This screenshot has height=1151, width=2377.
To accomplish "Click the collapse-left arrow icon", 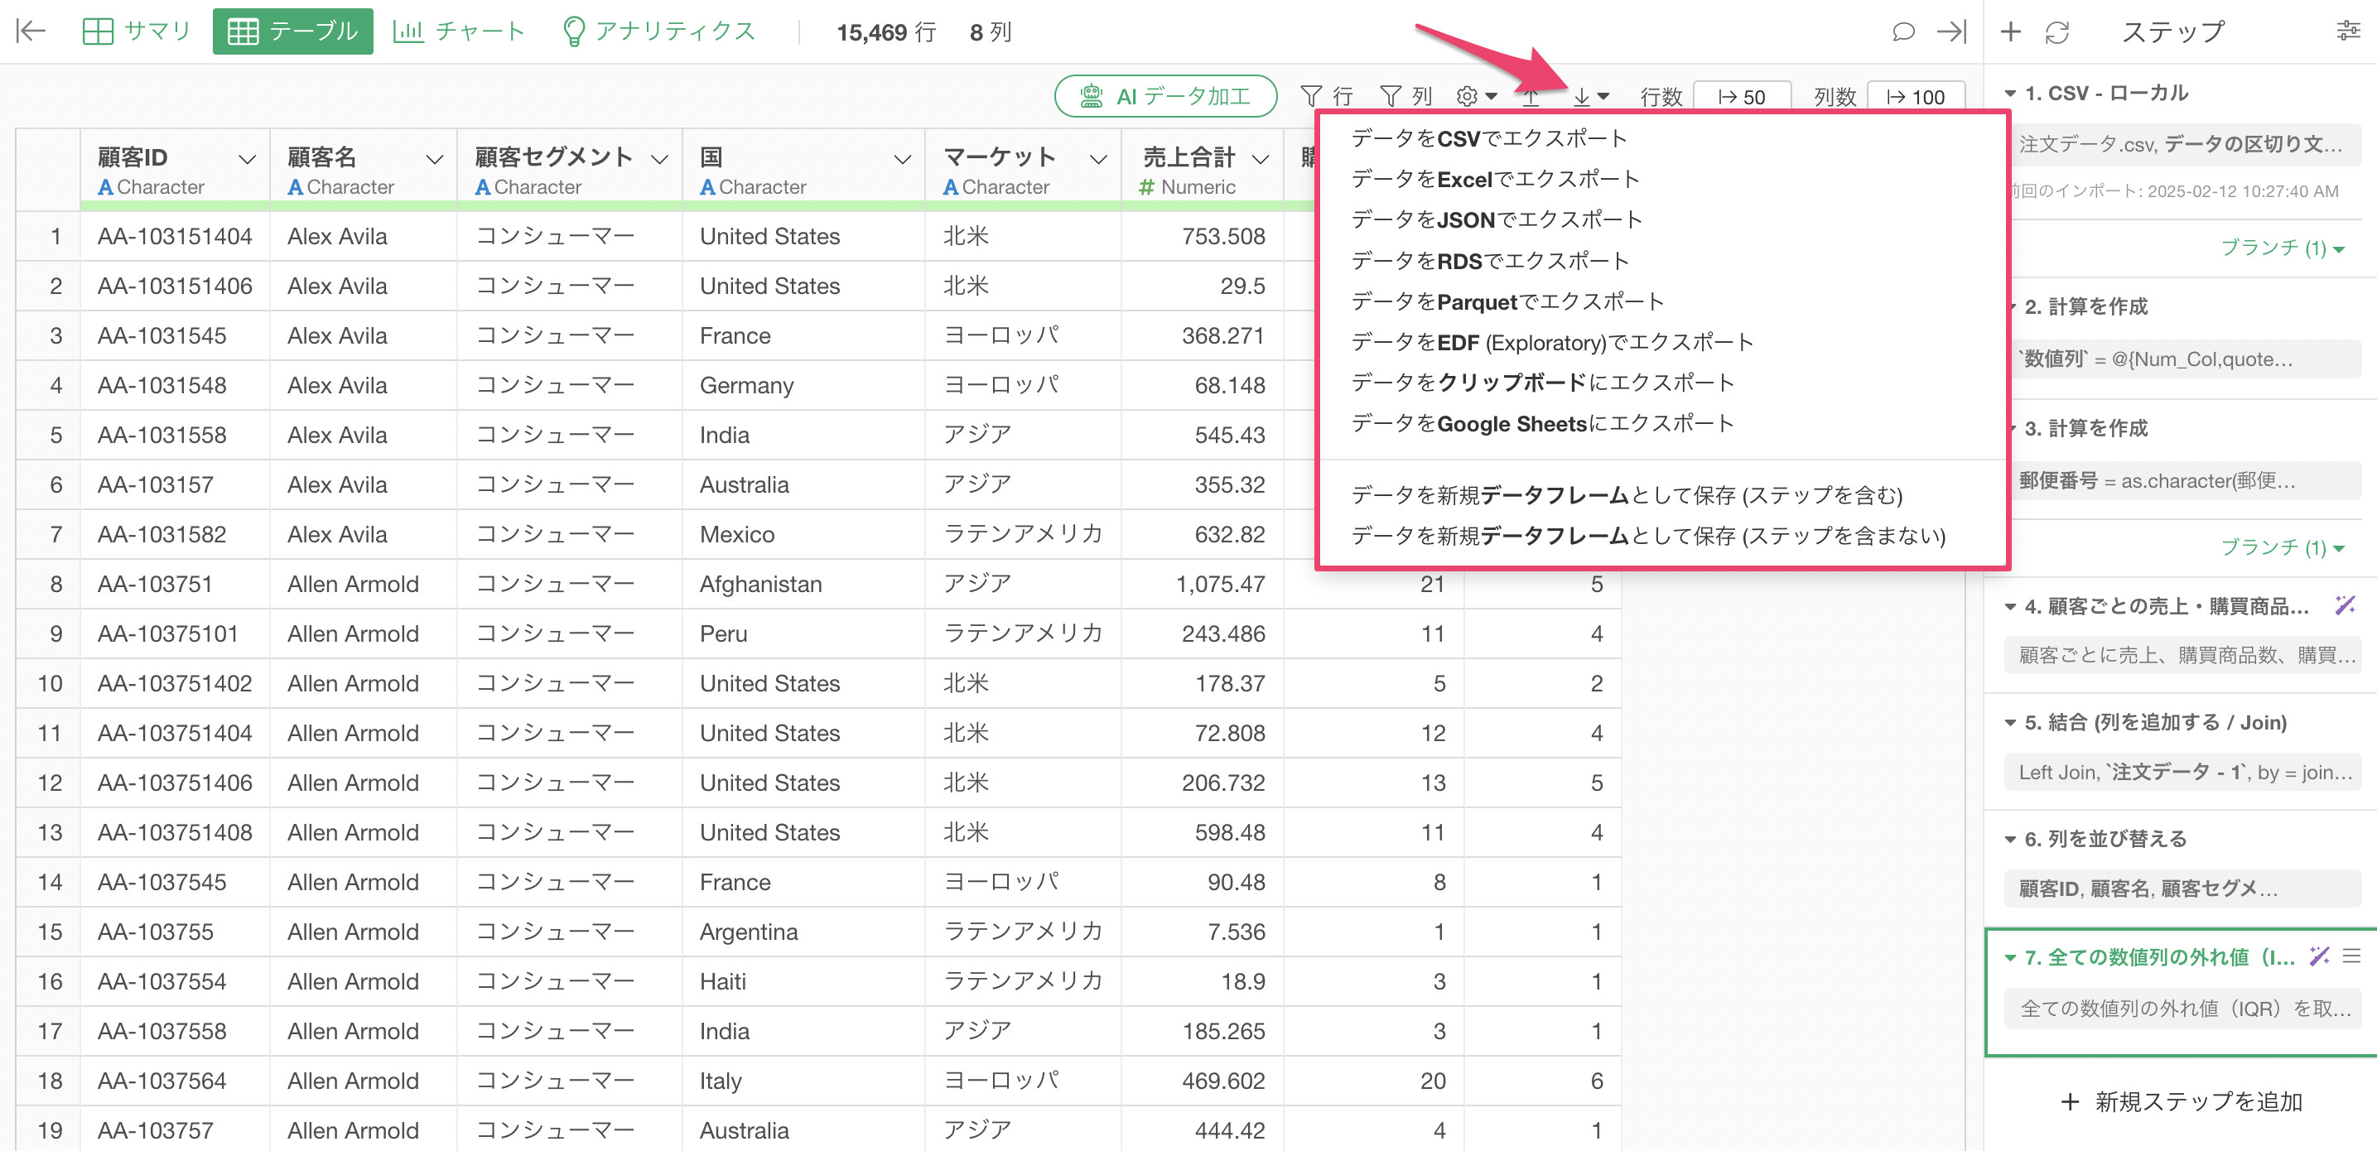I will tap(31, 31).
